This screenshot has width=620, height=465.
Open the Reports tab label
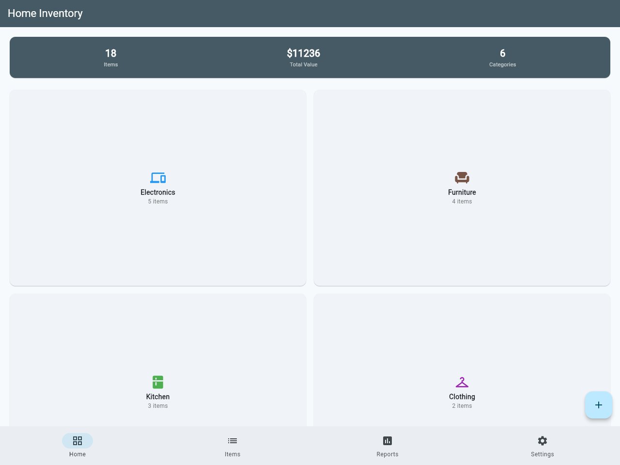click(x=387, y=454)
